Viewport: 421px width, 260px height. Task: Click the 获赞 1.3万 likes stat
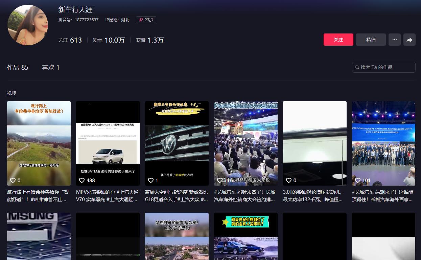coord(149,40)
